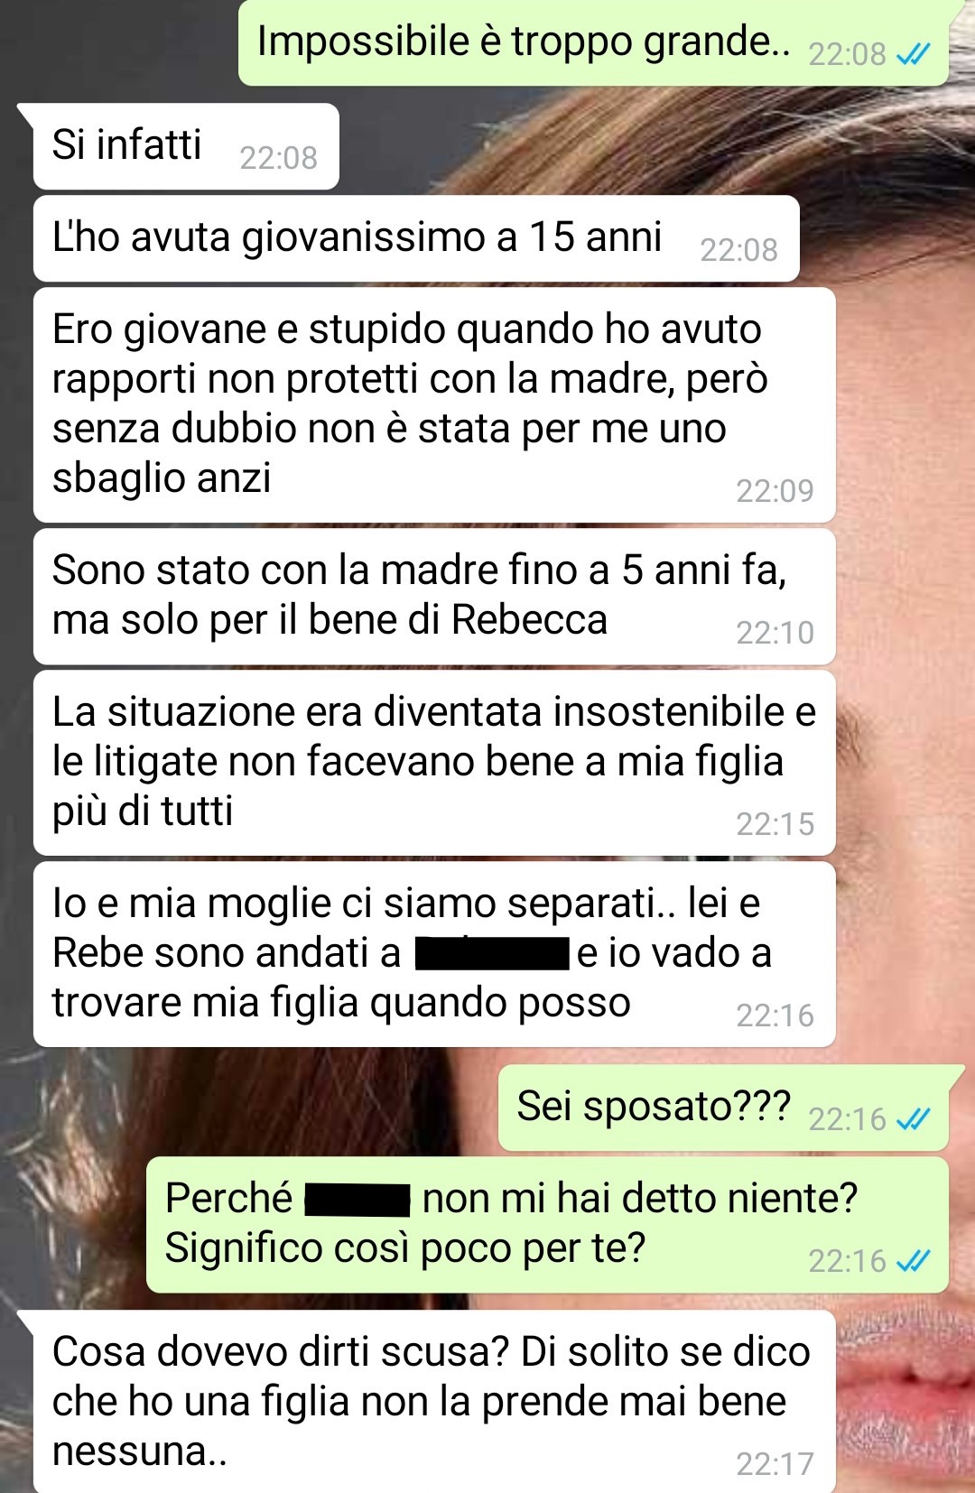The height and width of the screenshot is (1493, 975).
Task: Tap the 'Ero giovane e stupido' message
Action: coord(434,404)
